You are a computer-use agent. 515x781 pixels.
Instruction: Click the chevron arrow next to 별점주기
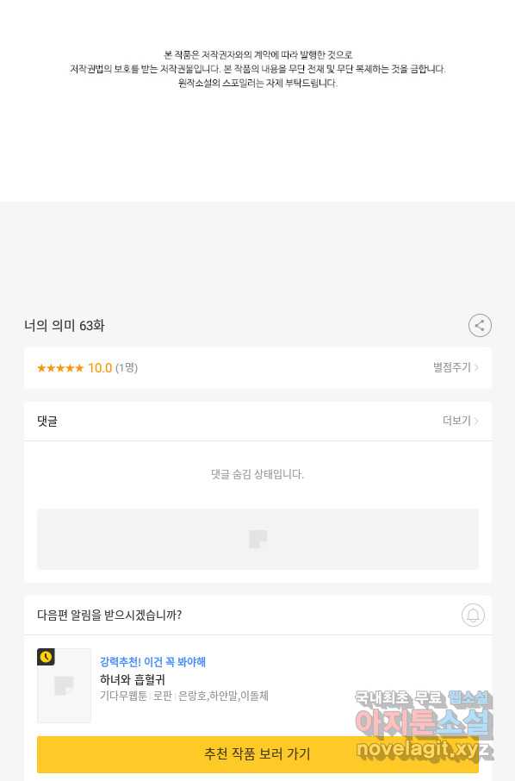pos(476,367)
